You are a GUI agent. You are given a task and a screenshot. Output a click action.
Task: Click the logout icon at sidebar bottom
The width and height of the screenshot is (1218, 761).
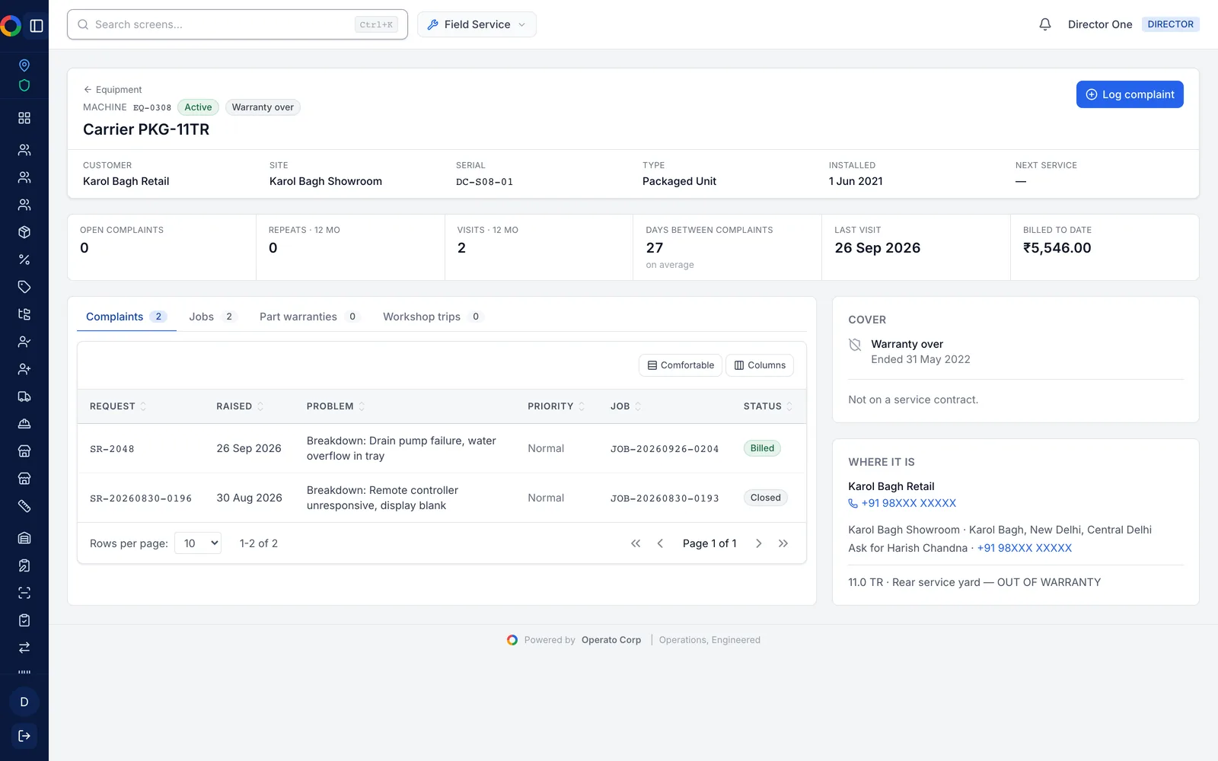point(24,736)
